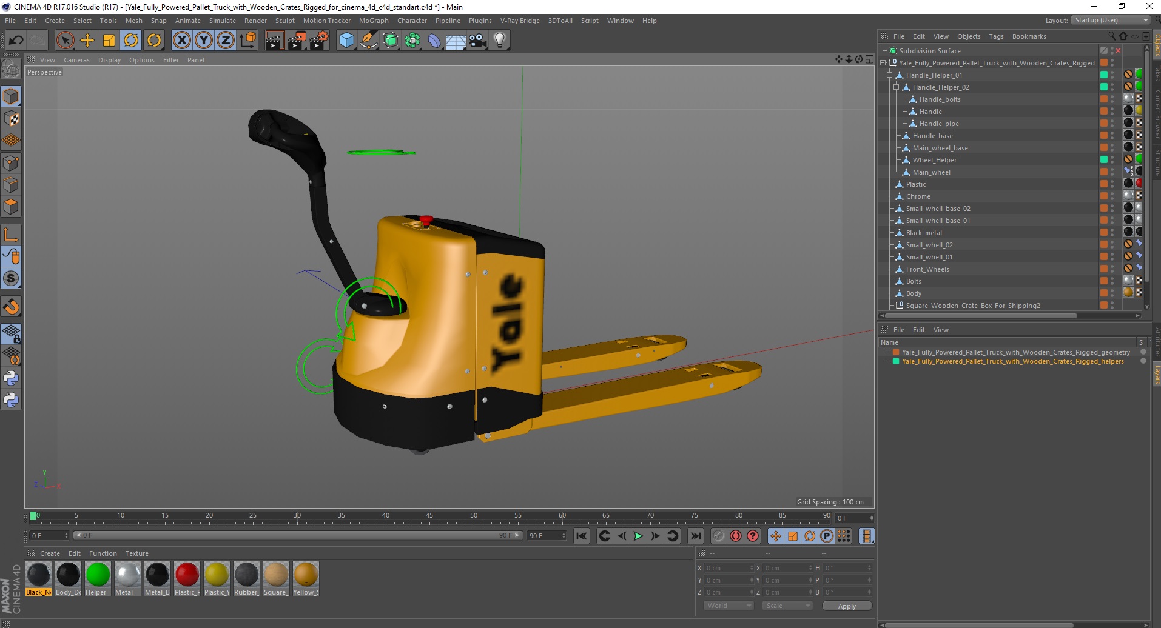Toggle the coordinate system icon
Image resolution: width=1161 pixels, height=628 pixels.
[248, 41]
